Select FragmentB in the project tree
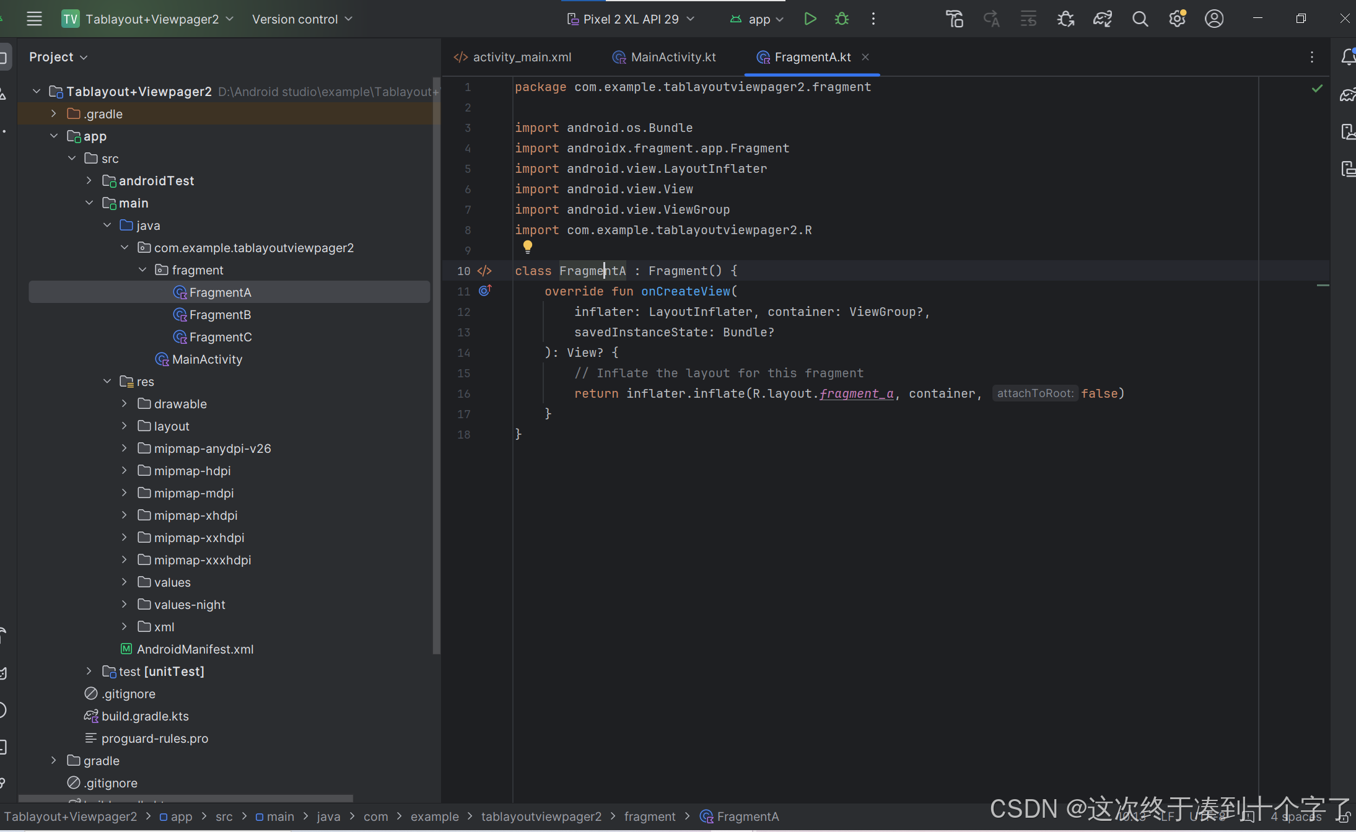 coord(220,315)
